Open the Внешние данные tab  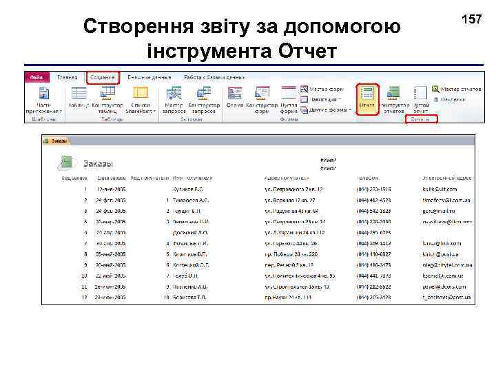point(149,77)
